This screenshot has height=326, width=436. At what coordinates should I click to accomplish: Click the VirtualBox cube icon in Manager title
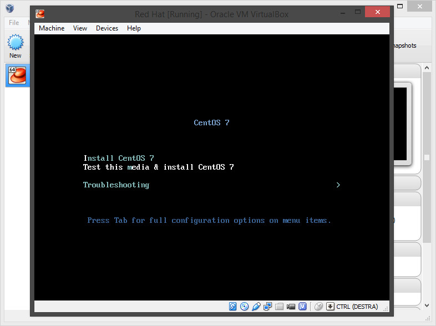(10, 8)
